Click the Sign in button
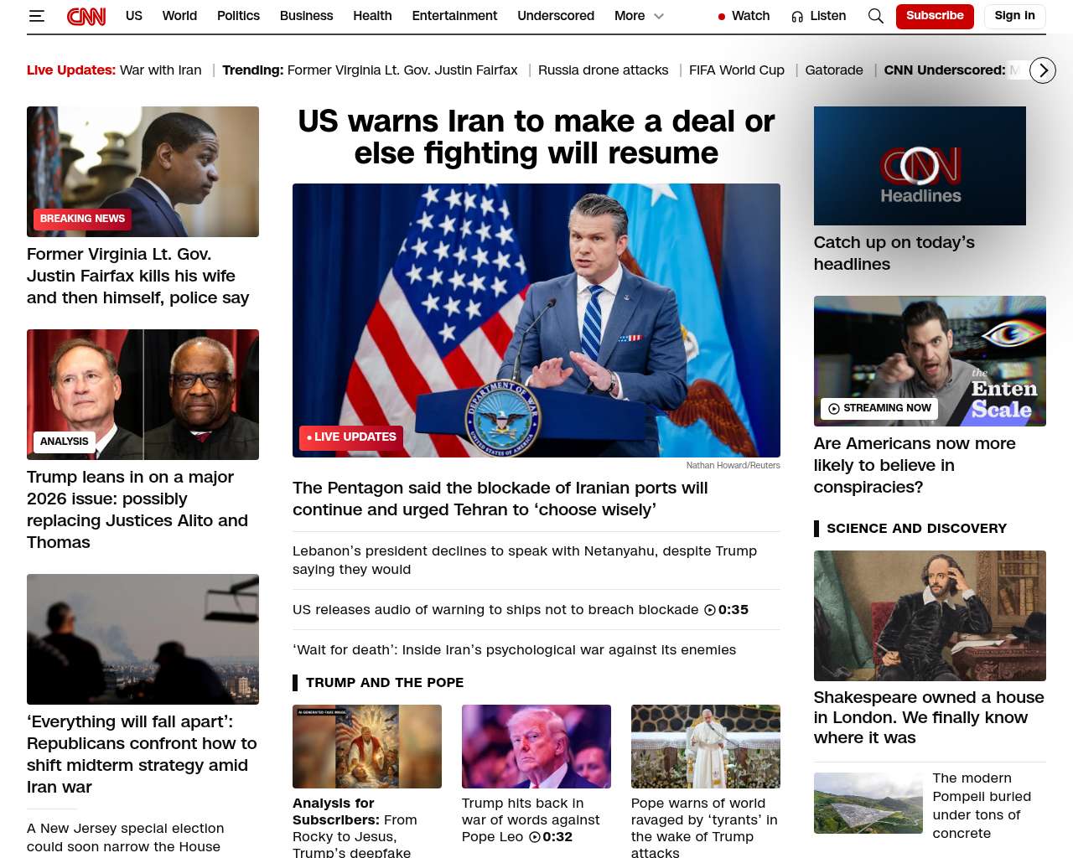Screen dimensions: 1073x858 1014,16
